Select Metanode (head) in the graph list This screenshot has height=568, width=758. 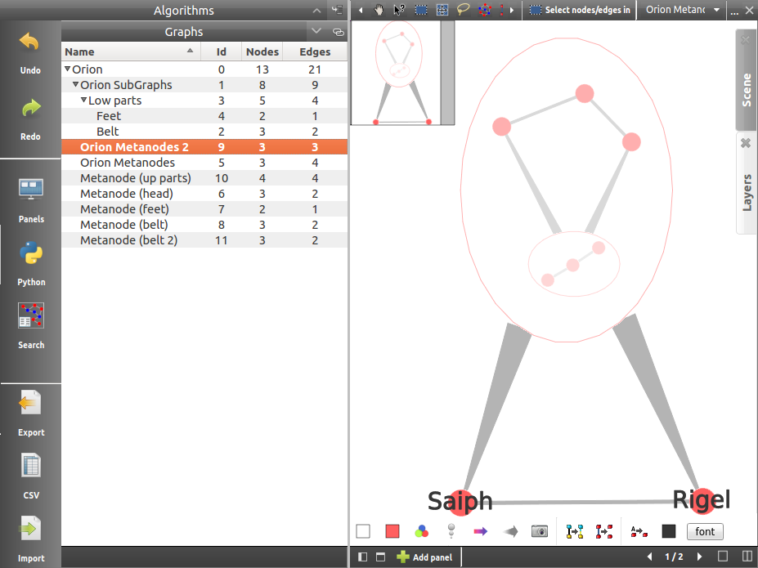click(x=127, y=194)
